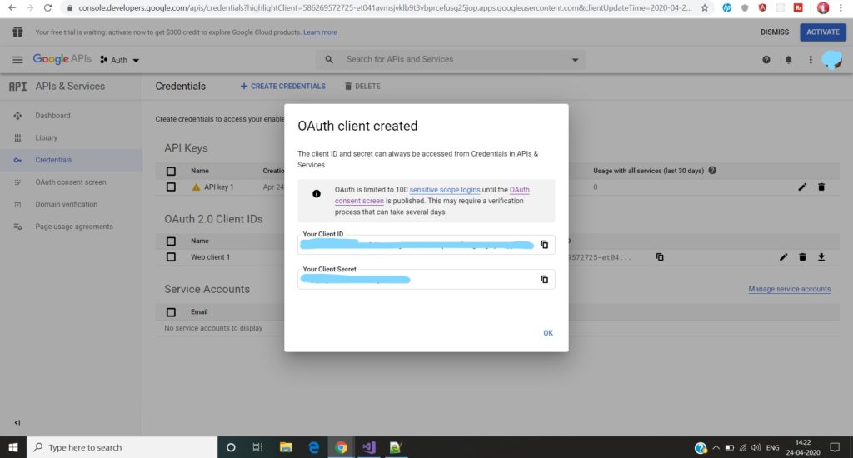The image size is (853, 458).
Task: Go to Google APIs home logo
Action: 62,59
